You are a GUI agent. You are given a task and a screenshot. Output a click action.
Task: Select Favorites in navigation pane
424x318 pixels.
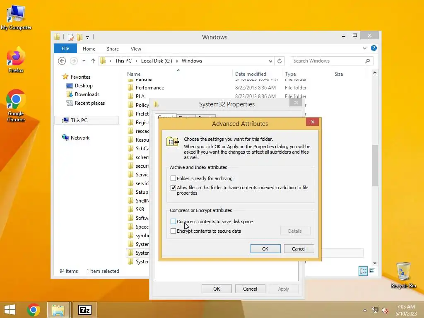[80, 77]
